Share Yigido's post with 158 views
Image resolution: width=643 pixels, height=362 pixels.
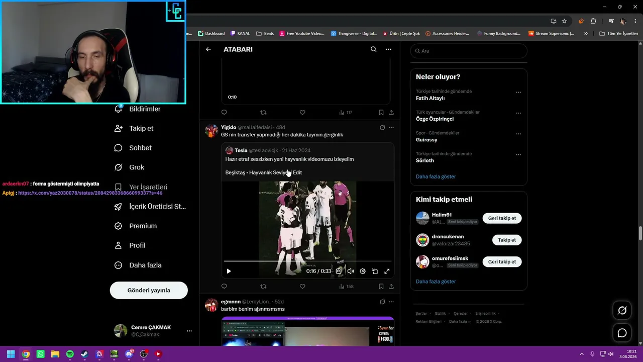click(391, 287)
